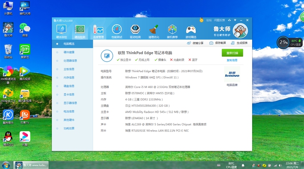Click the processor value Core i5 M 460

(157, 87)
